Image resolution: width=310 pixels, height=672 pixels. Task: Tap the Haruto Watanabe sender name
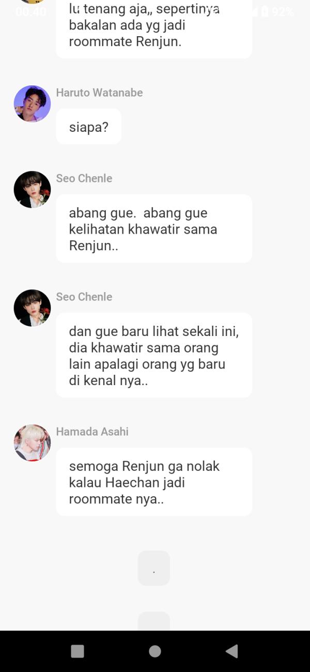click(x=99, y=93)
